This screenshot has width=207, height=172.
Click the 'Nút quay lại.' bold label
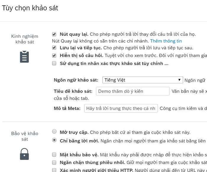click(x=74, y=34)
